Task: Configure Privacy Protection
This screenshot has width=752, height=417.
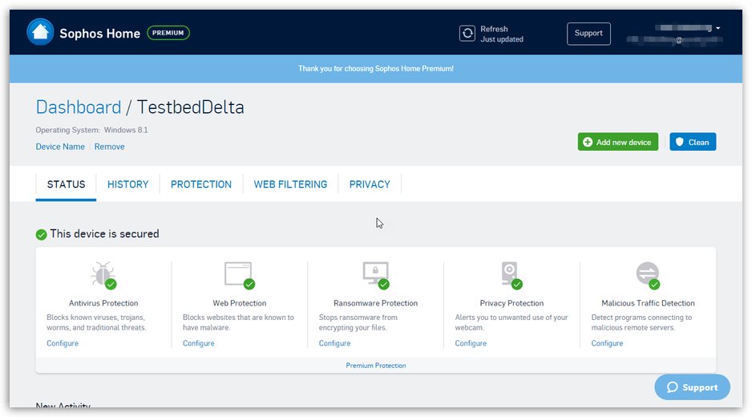Action: coord(471,343)
